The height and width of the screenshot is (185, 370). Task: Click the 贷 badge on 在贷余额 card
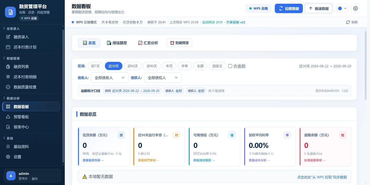coord(121,135)
